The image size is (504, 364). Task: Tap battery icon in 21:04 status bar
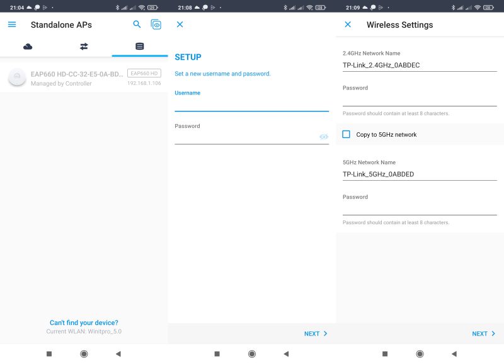(152, 8)
